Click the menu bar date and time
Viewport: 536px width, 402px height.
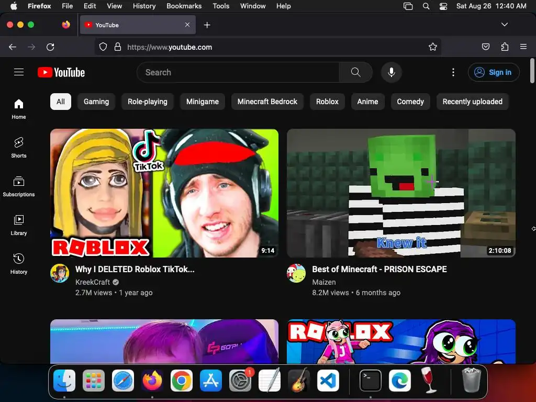tap(491, 6)
